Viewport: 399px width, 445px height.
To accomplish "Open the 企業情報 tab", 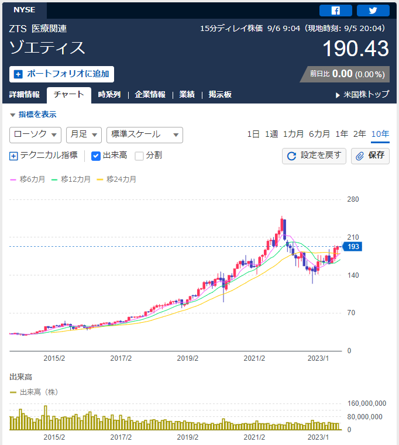I will [x=150, y=95].
